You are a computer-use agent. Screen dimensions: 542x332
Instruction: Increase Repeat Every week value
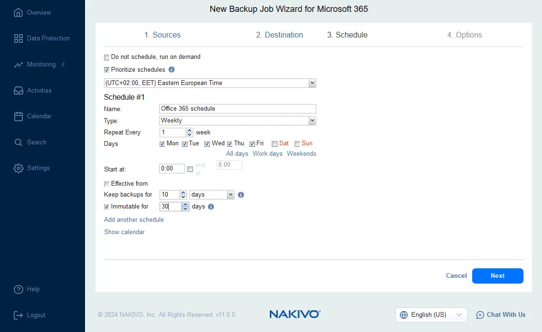(190, 130)
